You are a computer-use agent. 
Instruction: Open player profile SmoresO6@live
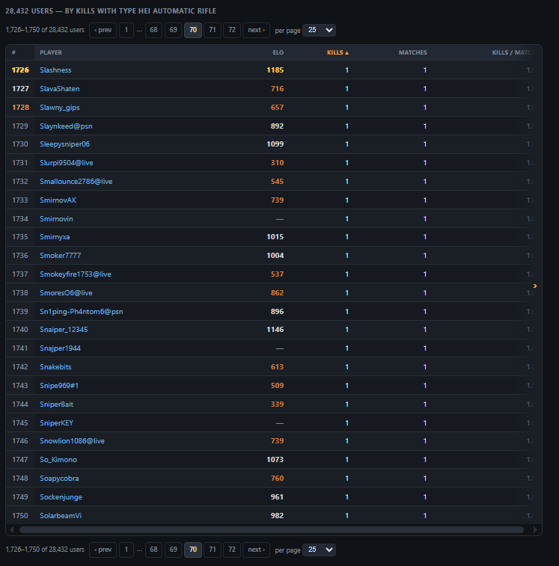pos(66,293)
